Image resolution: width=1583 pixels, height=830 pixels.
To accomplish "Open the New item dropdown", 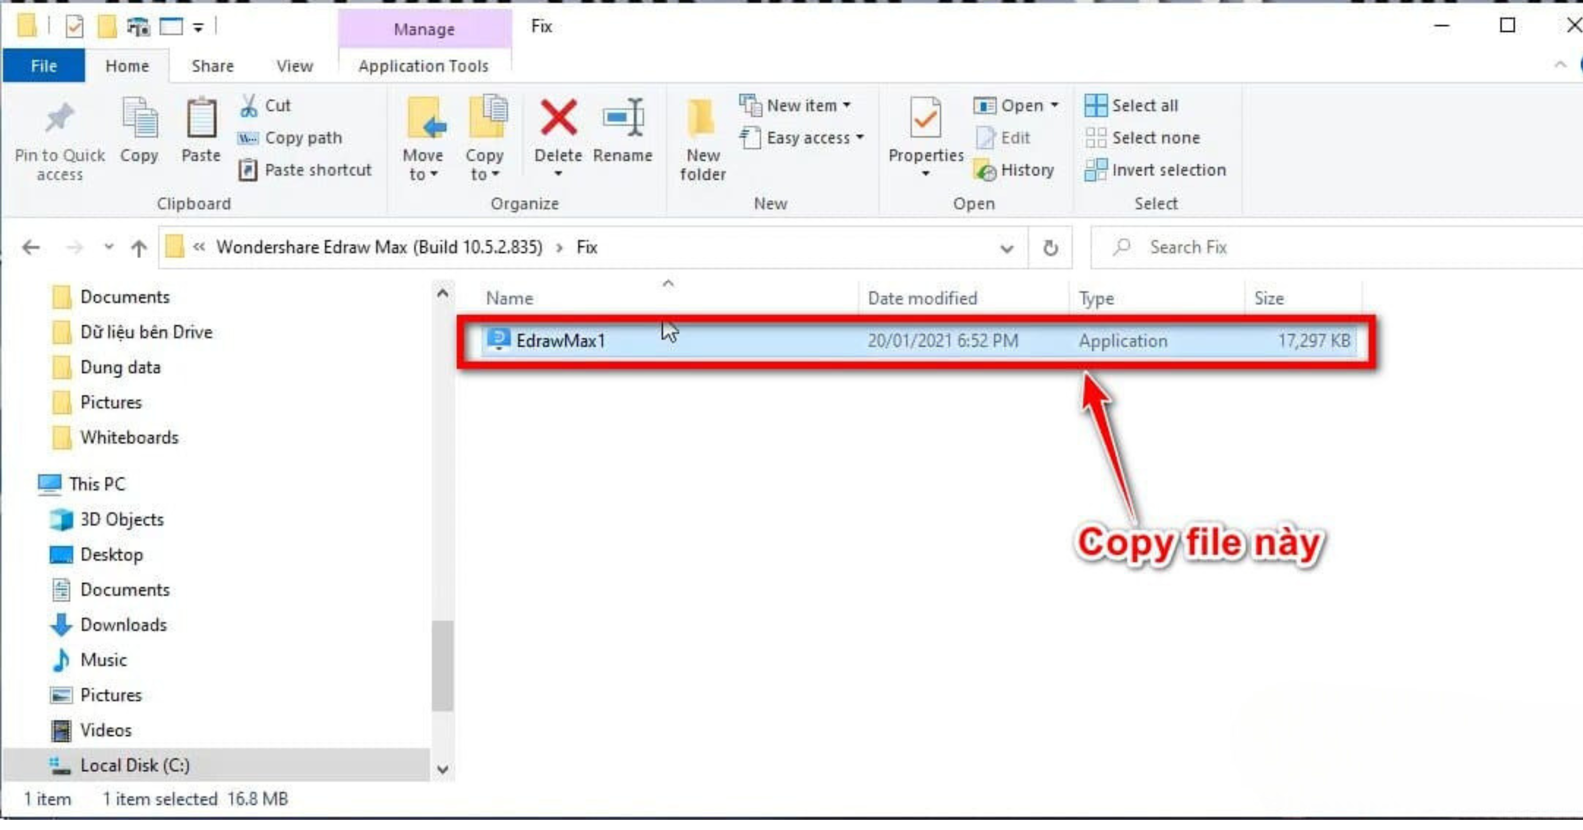I will pyautogui.click(x=794, y=105).
